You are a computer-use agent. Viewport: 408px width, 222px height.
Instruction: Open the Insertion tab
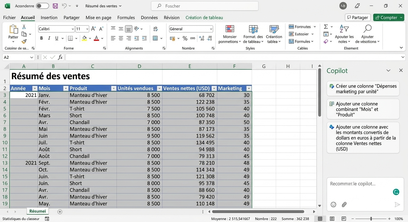coord(49,18)
